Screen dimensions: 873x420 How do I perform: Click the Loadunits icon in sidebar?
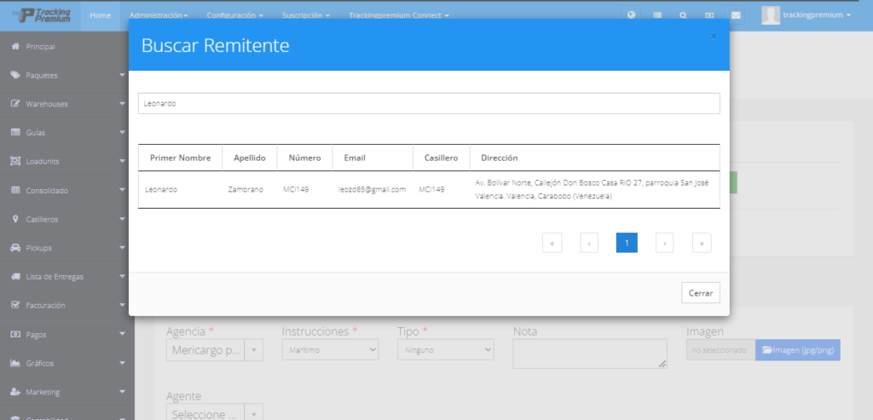click(15, 161)
